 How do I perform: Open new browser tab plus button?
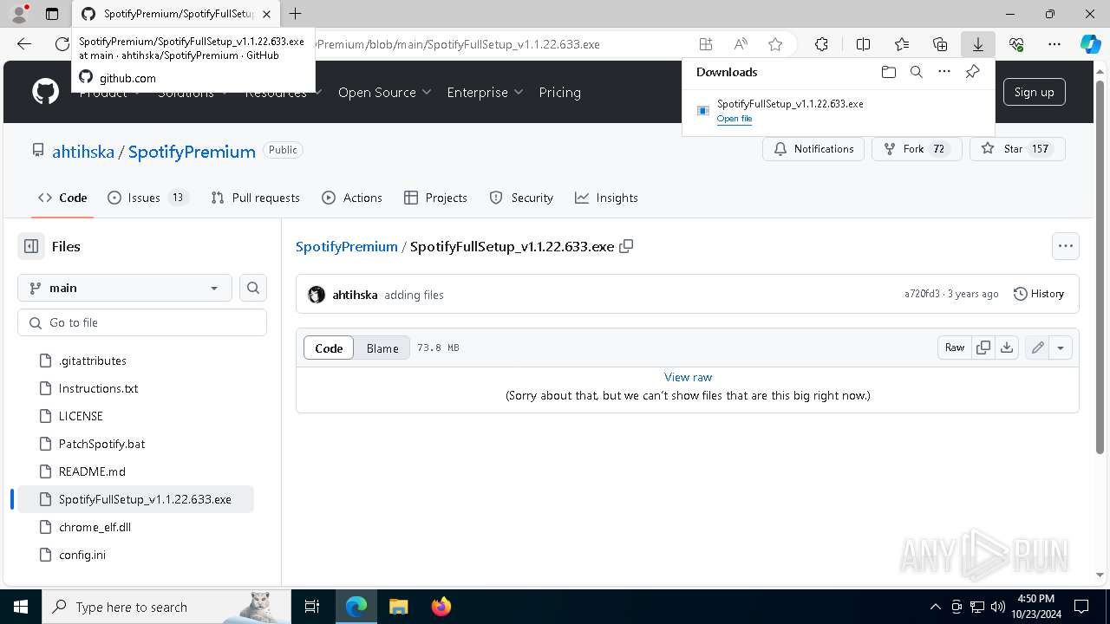tap(295, 14)
